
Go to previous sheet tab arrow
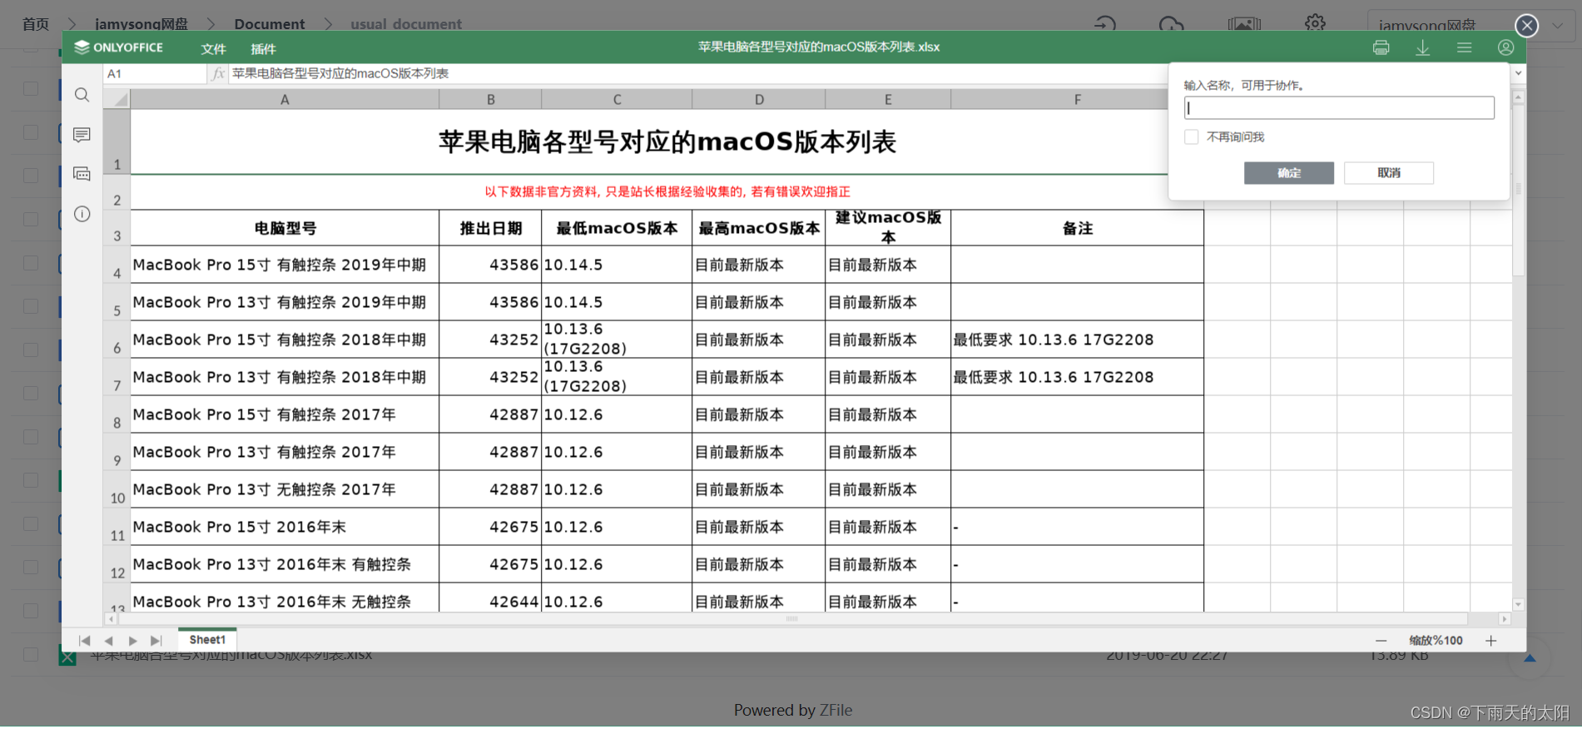pyautogui.click(x=108, y=641)
